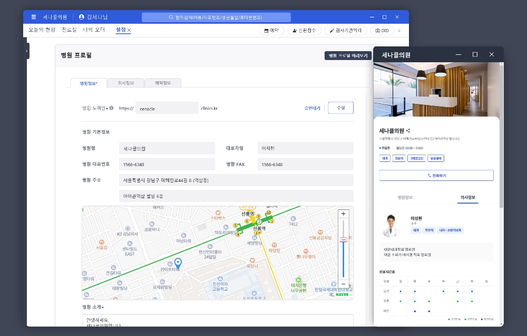Click the calendar icon on 예약 button
This screenshot has width=527, height=336.
[266, 31]
